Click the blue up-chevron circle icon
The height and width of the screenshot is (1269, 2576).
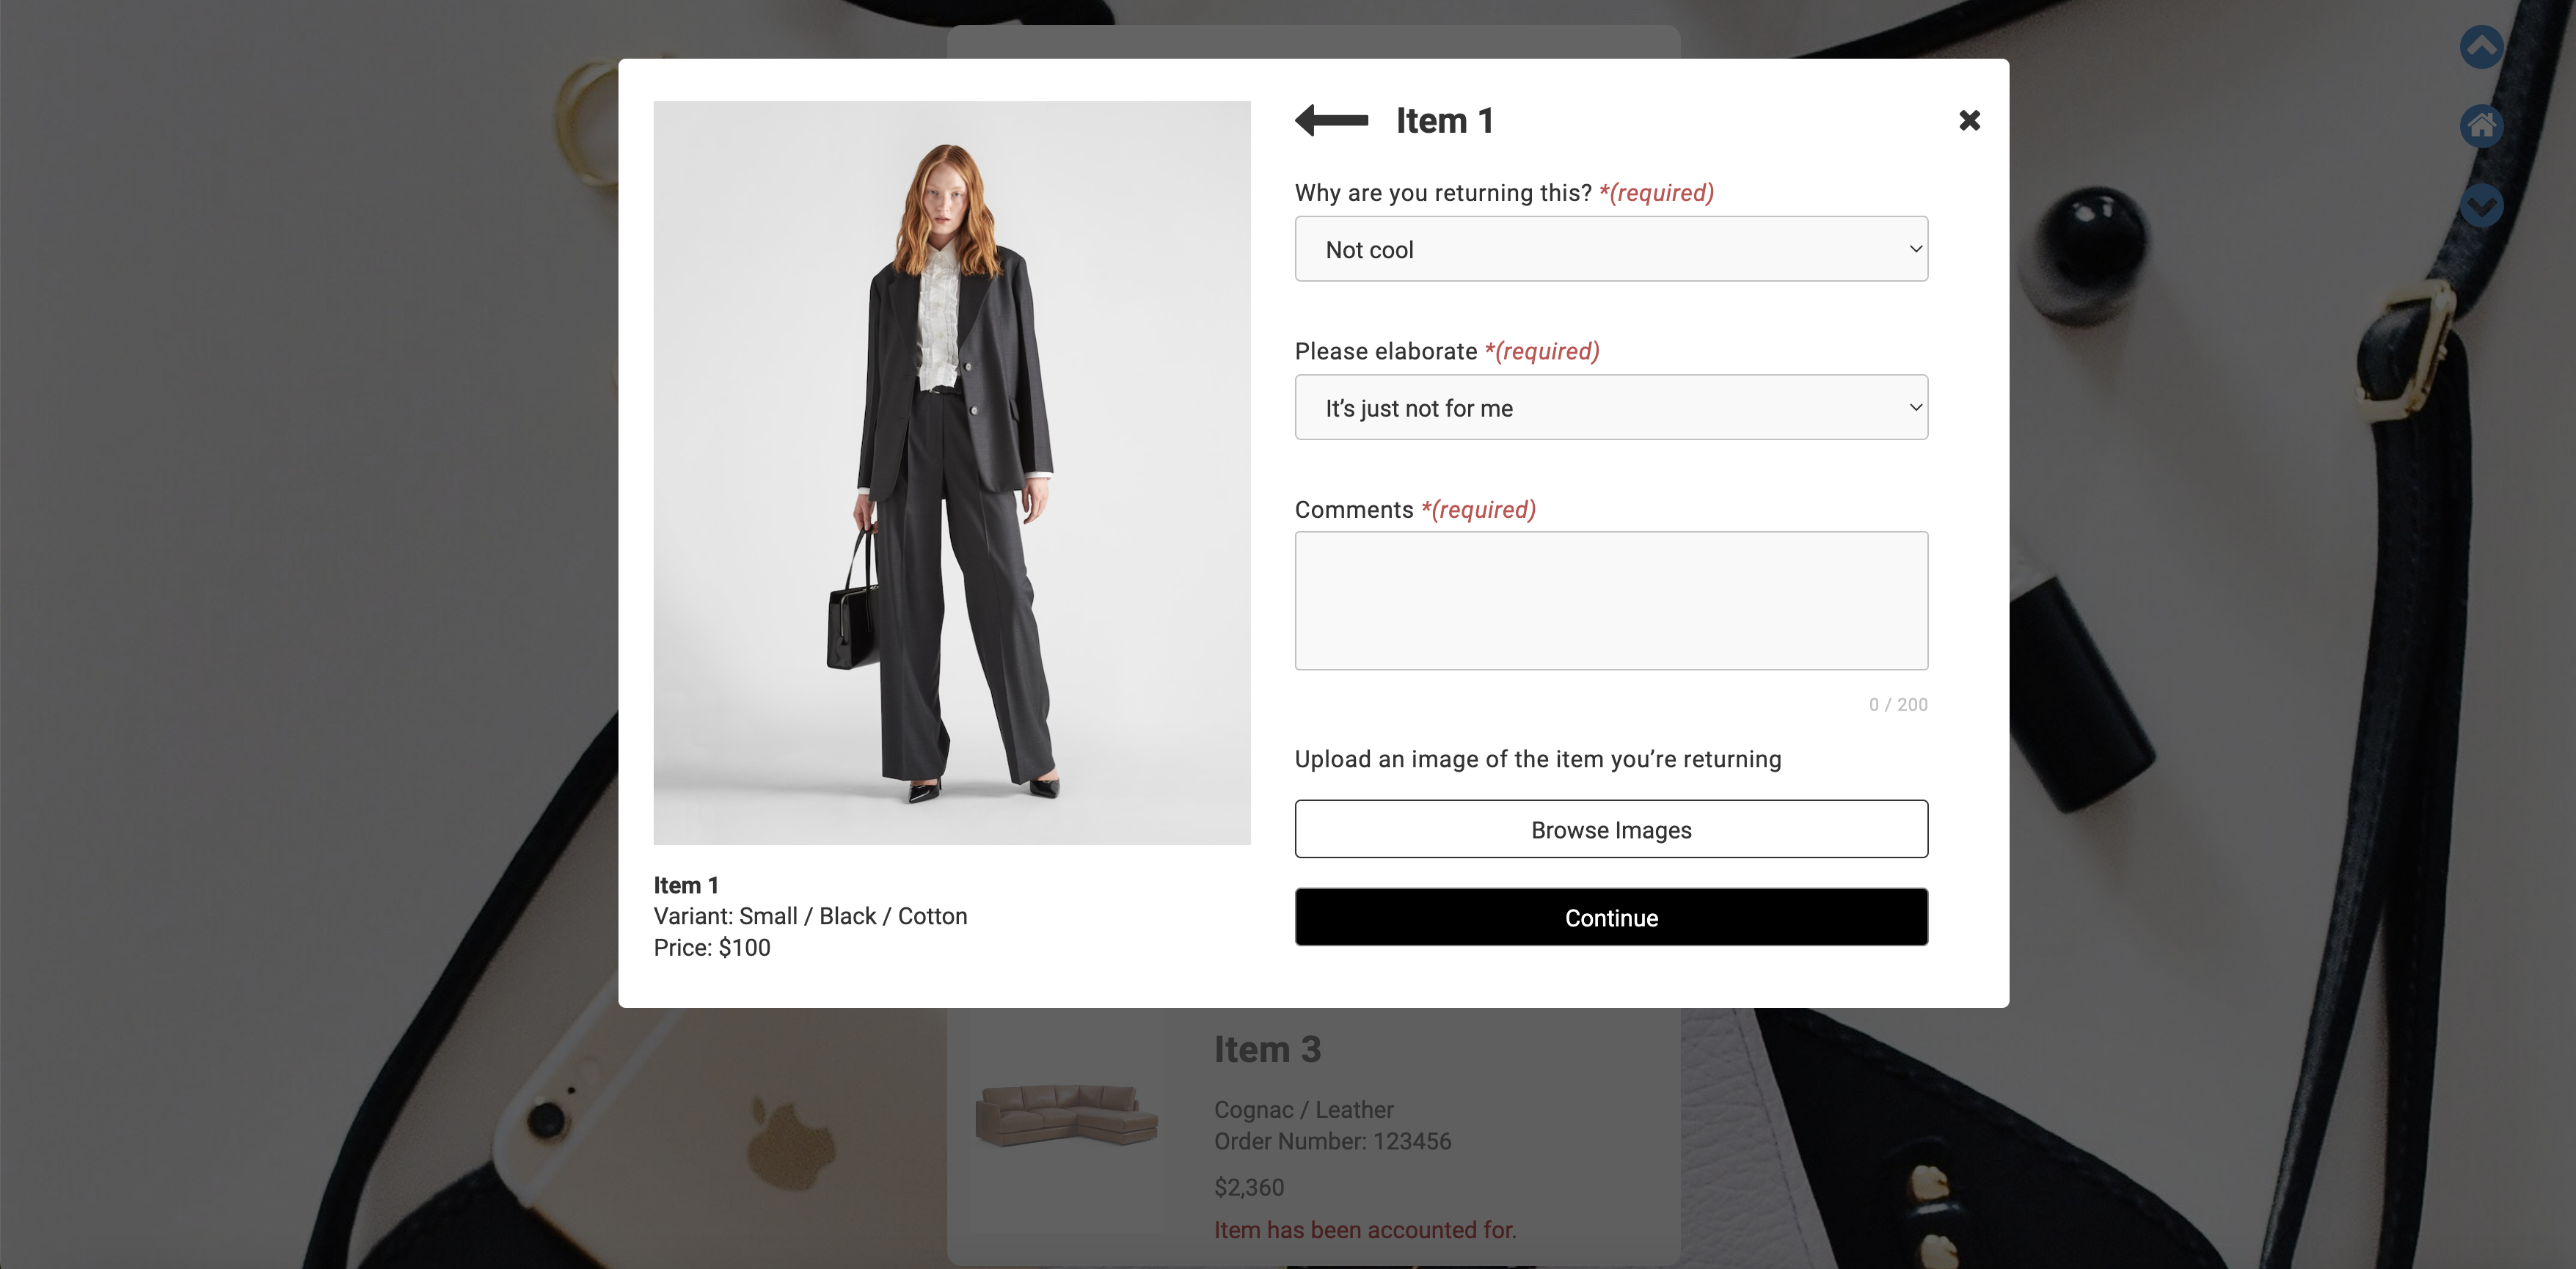[2481, 47]
